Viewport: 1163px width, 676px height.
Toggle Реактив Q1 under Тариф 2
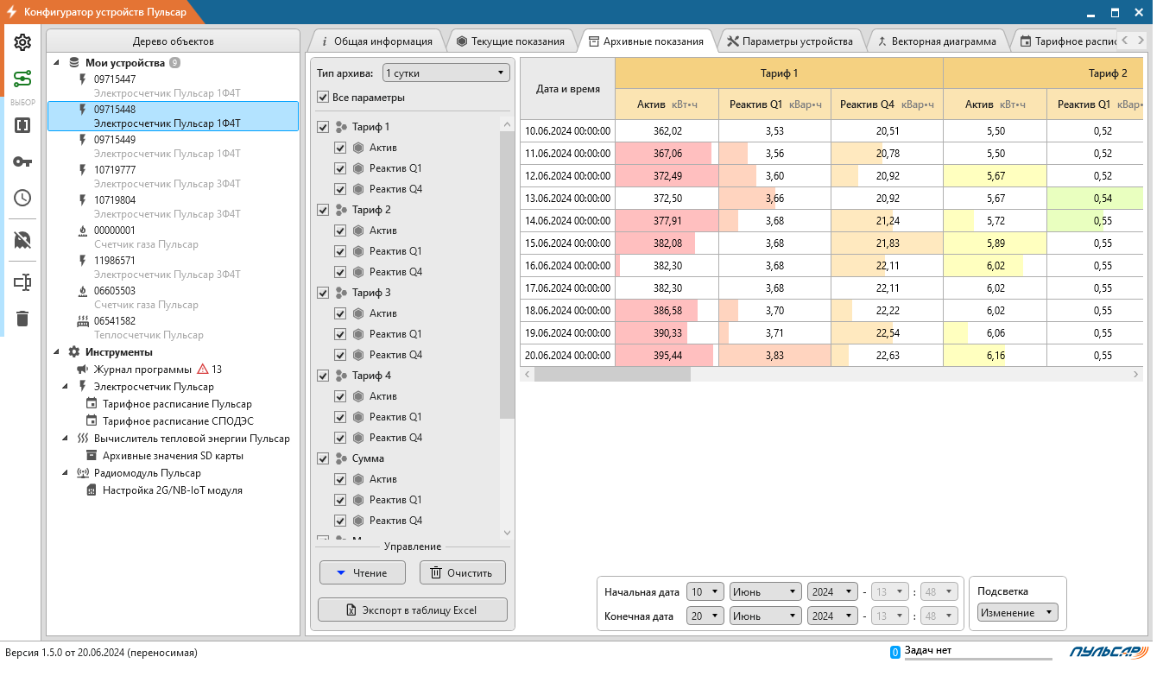point(340,251)
